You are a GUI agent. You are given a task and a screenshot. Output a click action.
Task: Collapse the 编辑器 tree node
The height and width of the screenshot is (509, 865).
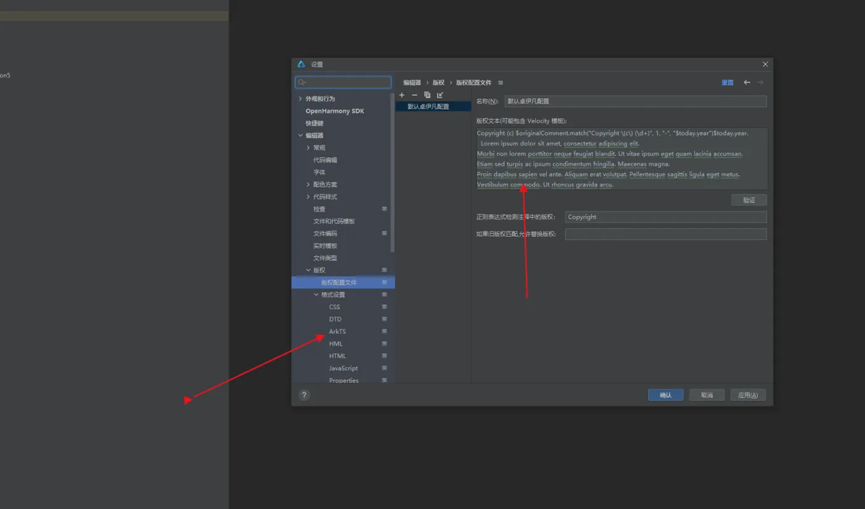[300, 136]
